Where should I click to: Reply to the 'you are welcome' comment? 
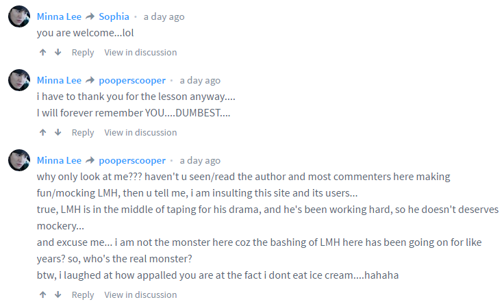pos(83,52)
